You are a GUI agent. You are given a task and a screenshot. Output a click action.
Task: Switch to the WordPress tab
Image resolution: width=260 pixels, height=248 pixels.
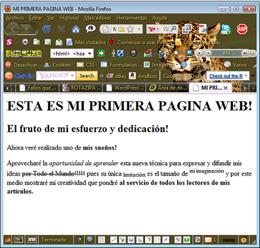click(125, 88)
